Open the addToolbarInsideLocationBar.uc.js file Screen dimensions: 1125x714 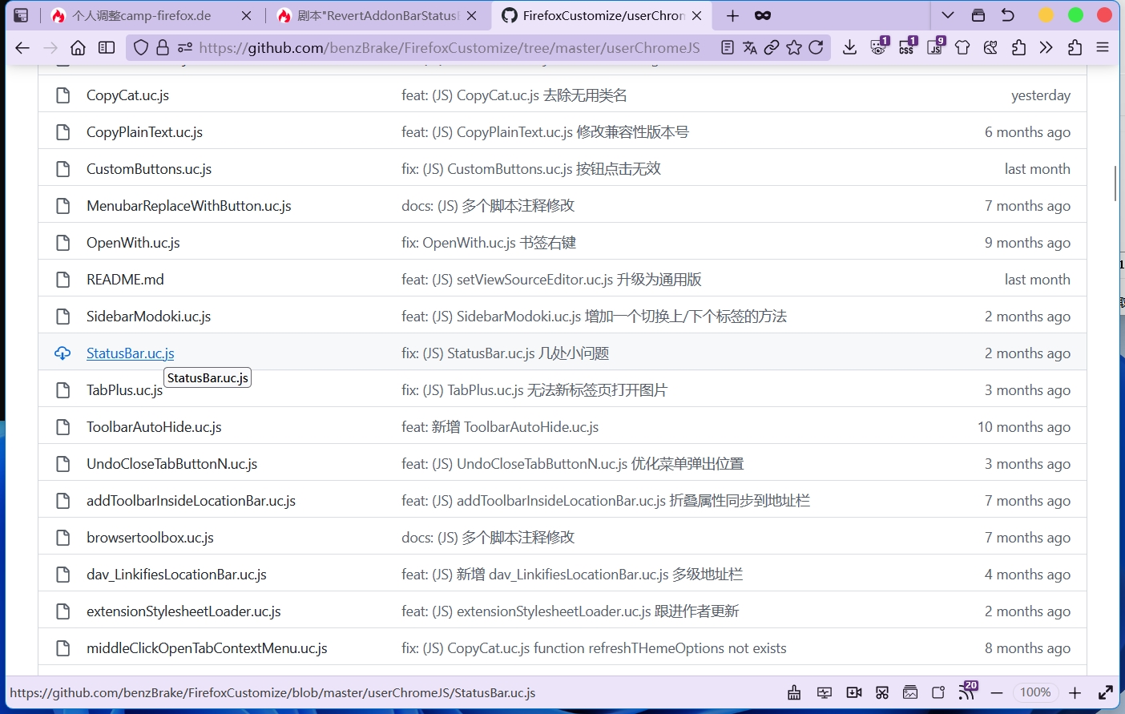(x=191, y=501)
